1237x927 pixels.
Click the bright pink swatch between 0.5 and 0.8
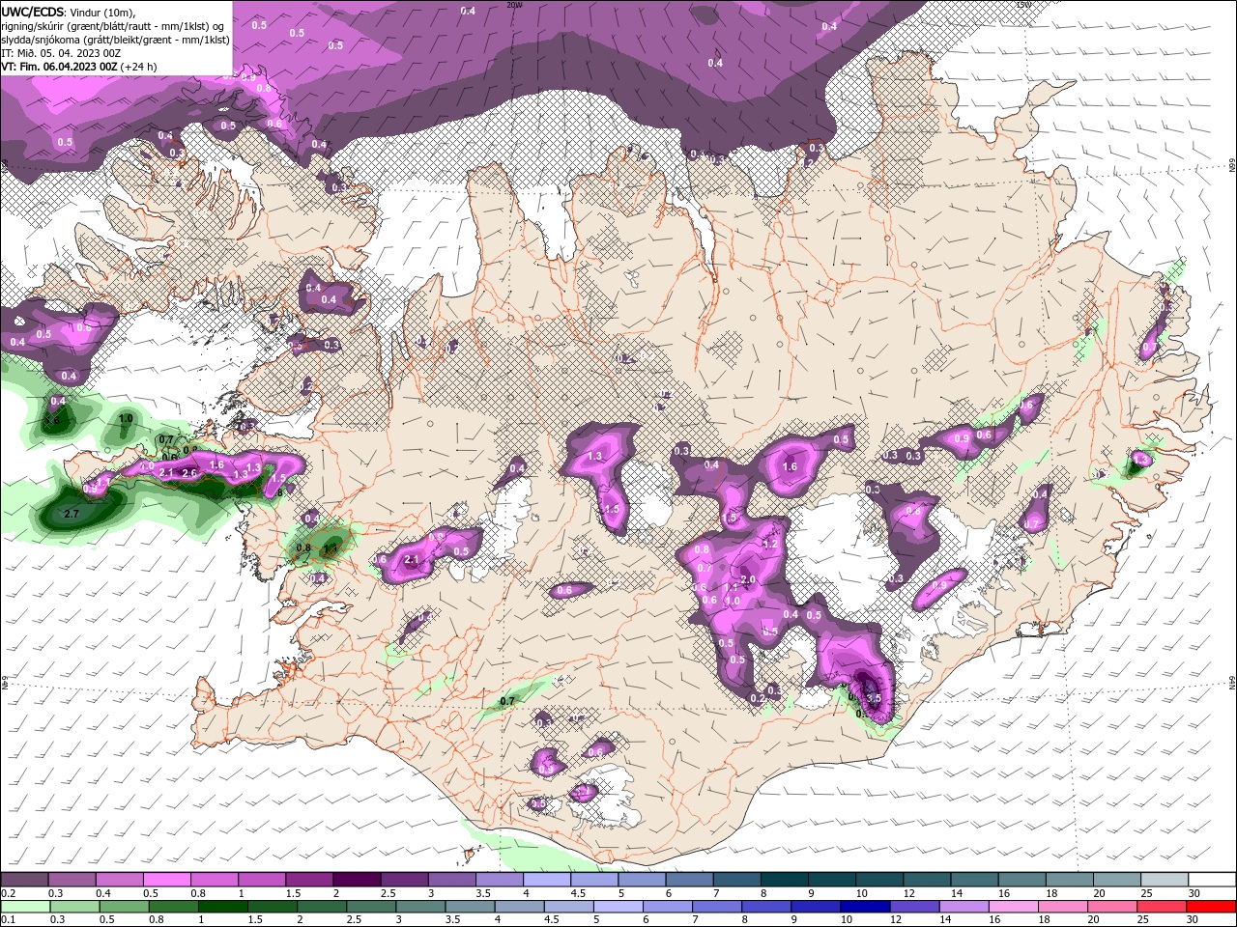point(165,880)
